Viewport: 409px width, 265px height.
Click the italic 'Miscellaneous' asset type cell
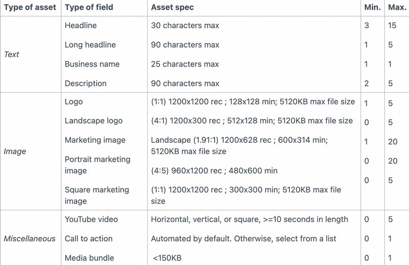click(x=30, y=238)
